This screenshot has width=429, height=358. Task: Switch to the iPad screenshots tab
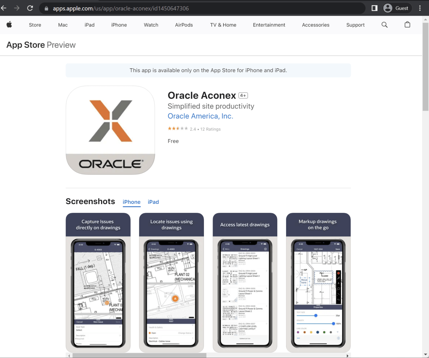153,202
